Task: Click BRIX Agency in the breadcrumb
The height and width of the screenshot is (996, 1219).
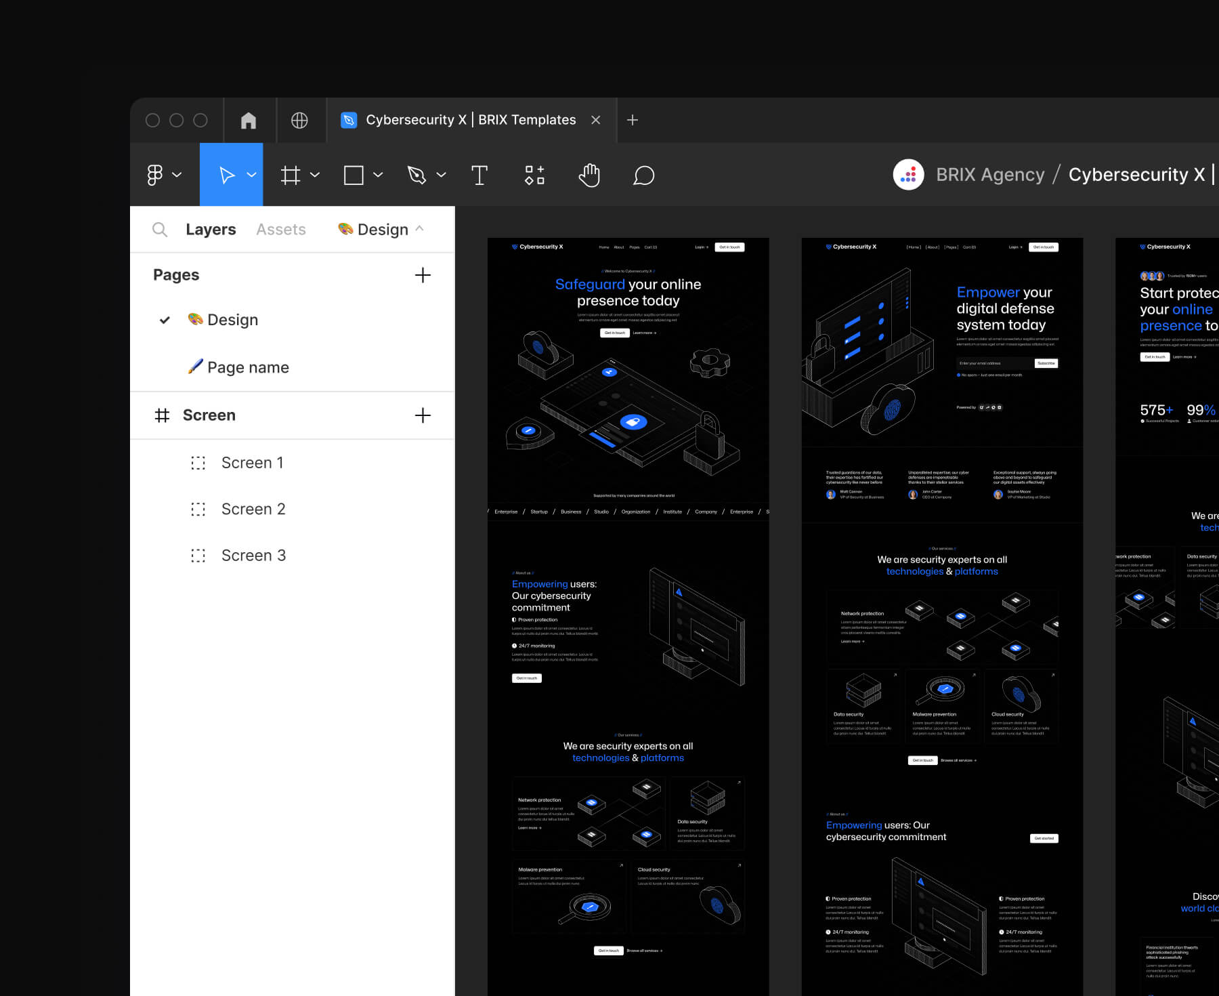Action: (990, 174)
